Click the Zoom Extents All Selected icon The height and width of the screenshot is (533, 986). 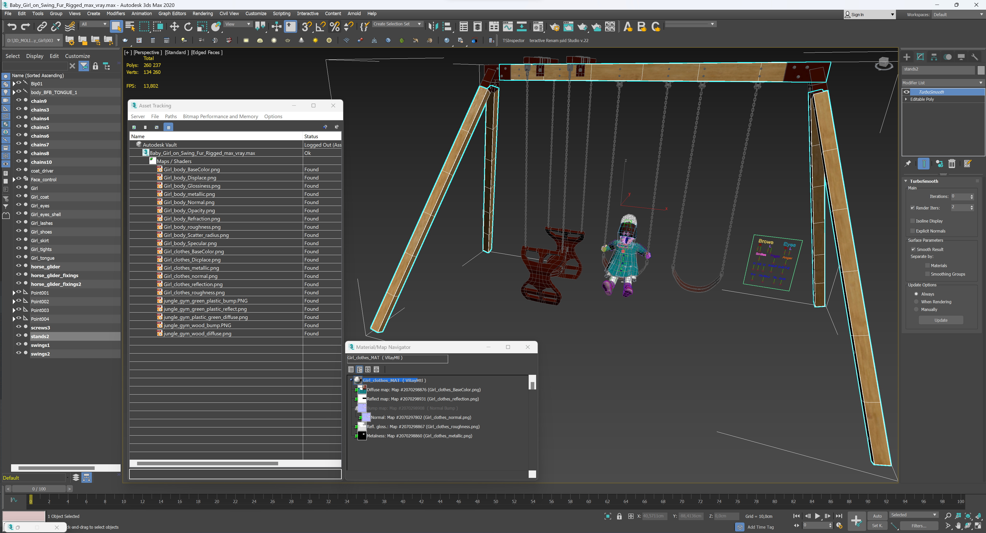[978, 516]
